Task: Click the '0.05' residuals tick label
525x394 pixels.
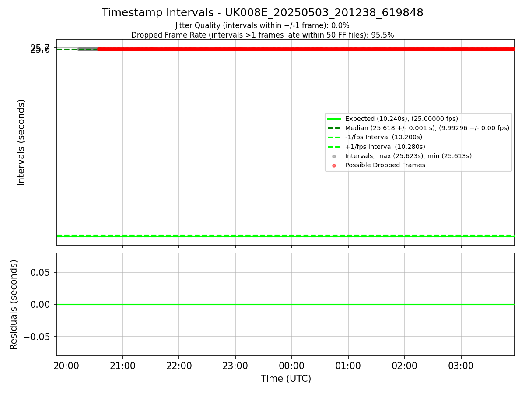Action: 40,272
